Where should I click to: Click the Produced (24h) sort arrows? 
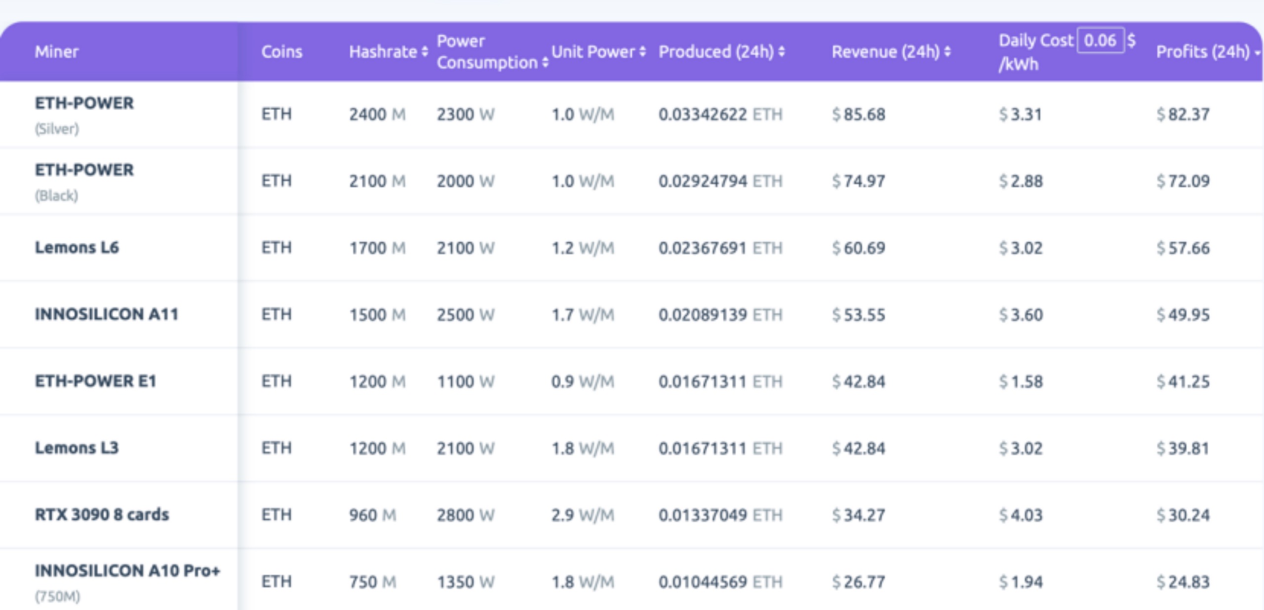point(782,52)
